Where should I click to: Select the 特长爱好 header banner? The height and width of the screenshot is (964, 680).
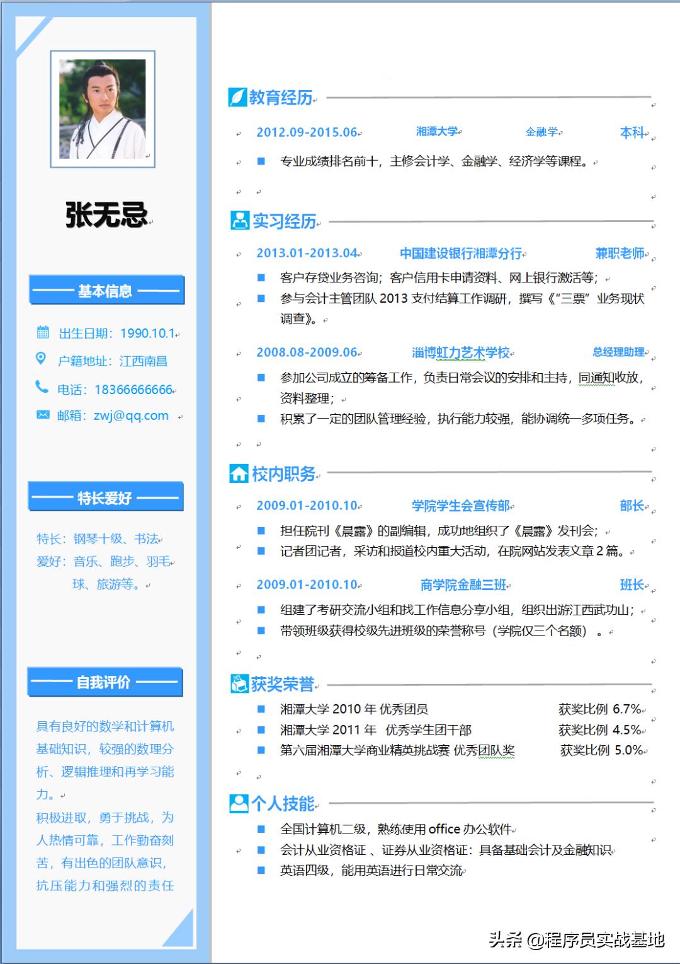click(x=105, y=497)
